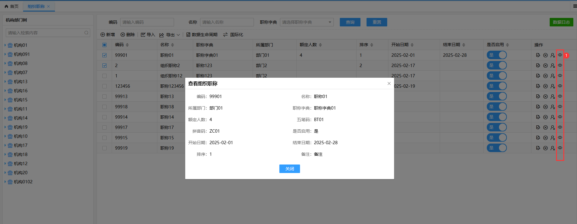Viewport: 577px width, 224px height.
Task: Toggle the 是否启用 switch for row 99919
Action: [497, 148]
